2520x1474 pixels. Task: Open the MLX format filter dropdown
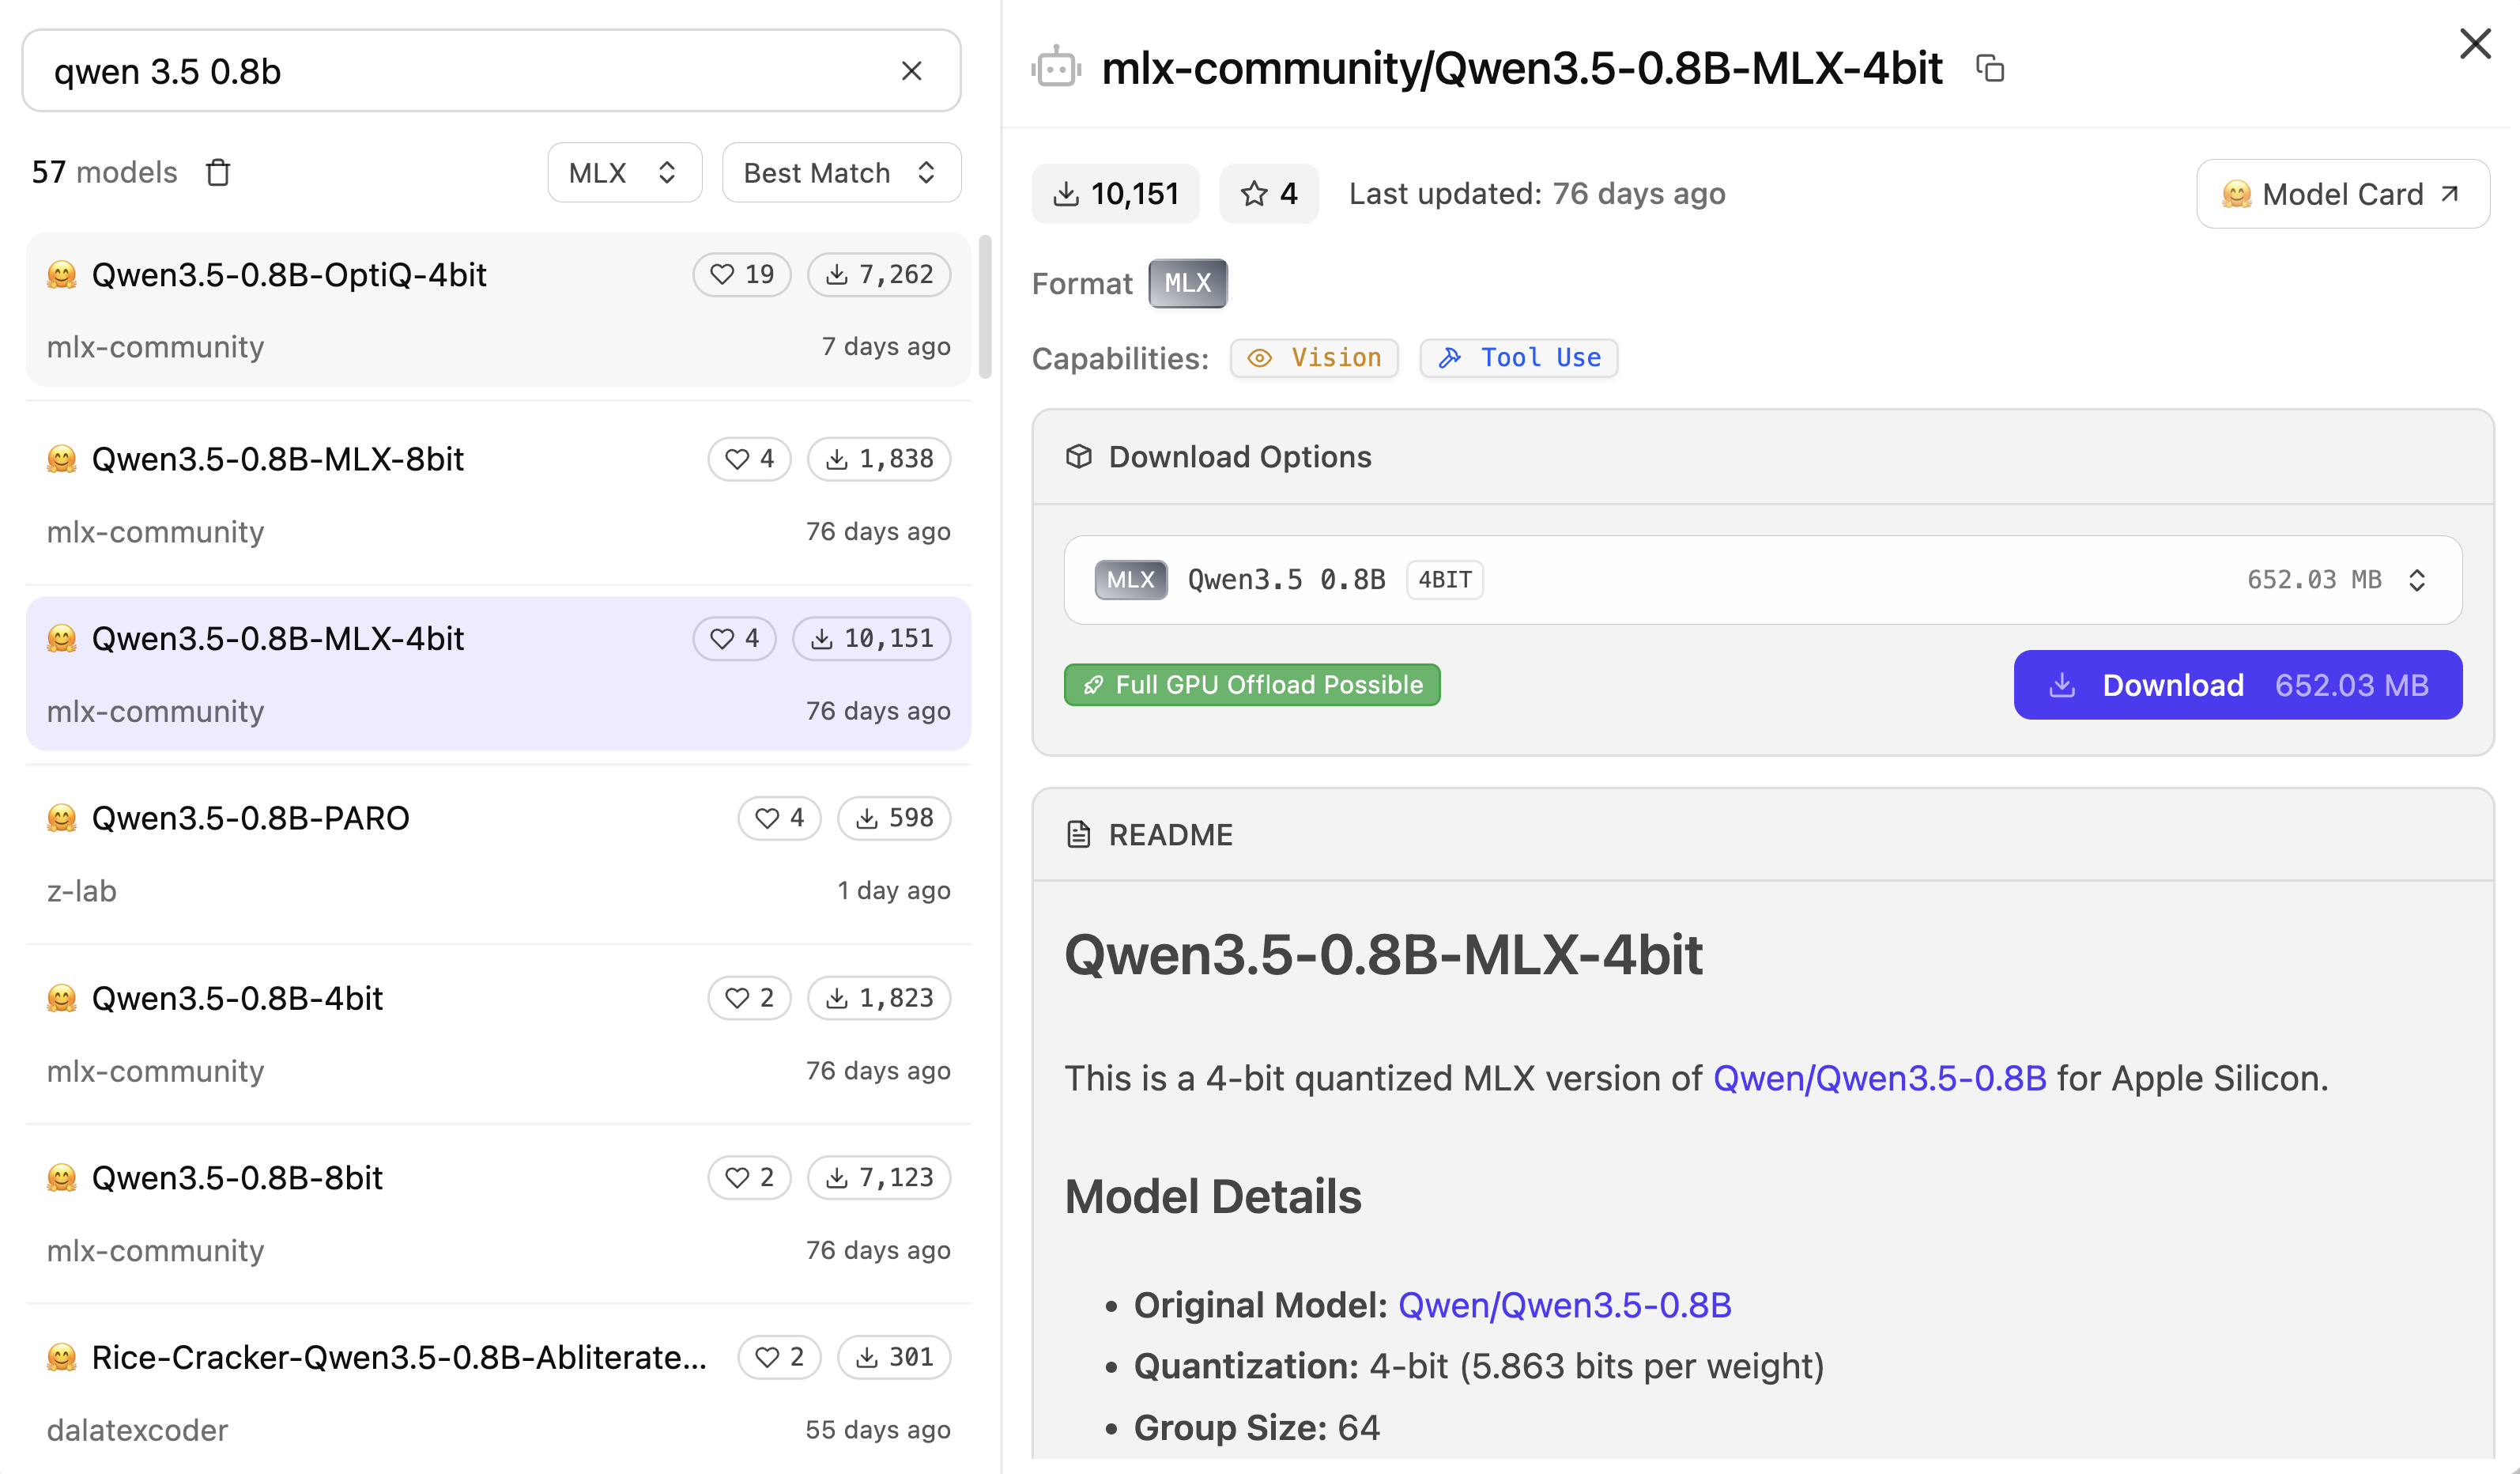[625, 173]
